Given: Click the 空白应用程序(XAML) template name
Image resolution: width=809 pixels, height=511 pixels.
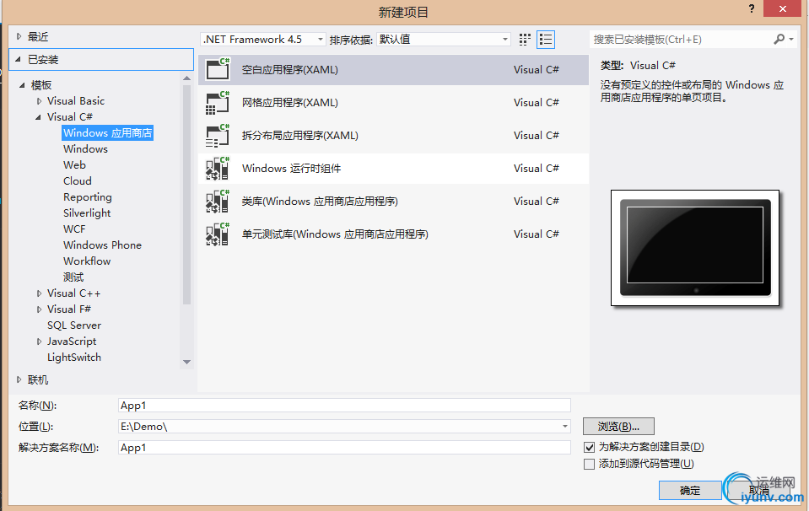Looking at the screenshot, I should tap(290, 70).
